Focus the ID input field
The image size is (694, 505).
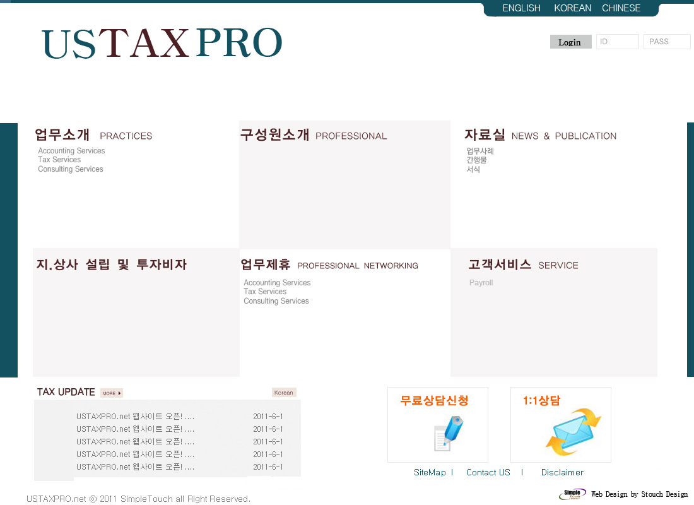click(617, 42)
